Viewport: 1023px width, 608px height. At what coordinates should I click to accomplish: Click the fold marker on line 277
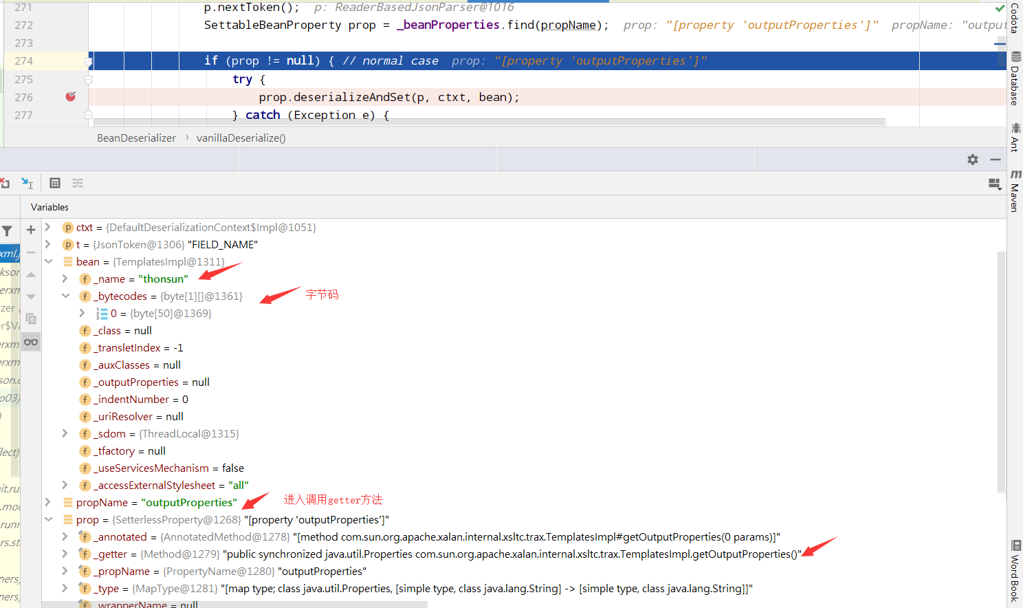point(88,115)
